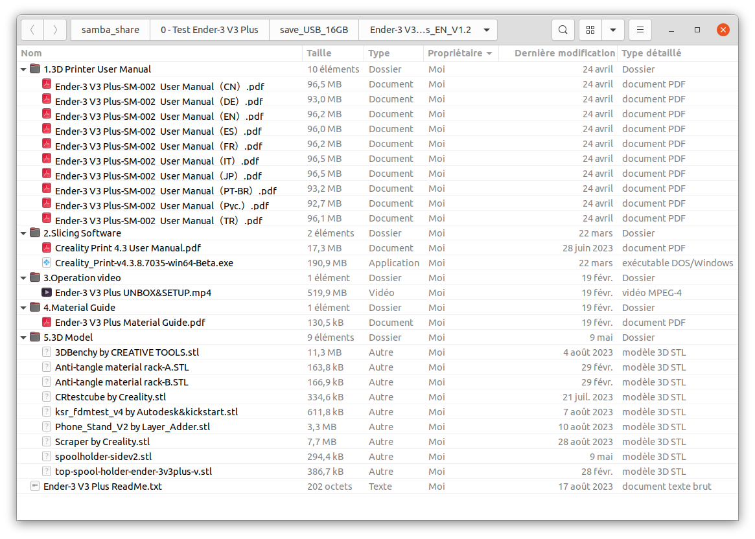
Task: Collapse the 1.3D Printer User Manual folder
Action: point(23,69)
